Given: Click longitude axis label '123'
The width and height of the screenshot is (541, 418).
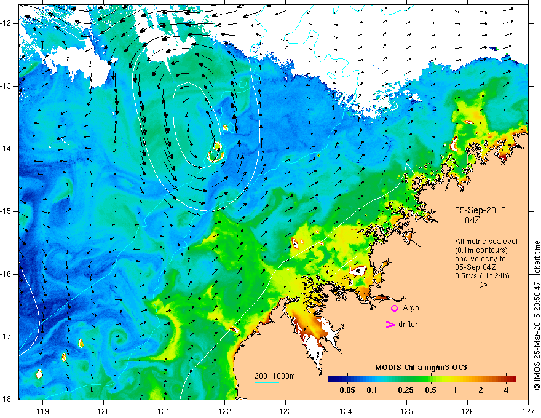Looking at the screenshot, I should [x=285, y=411].
